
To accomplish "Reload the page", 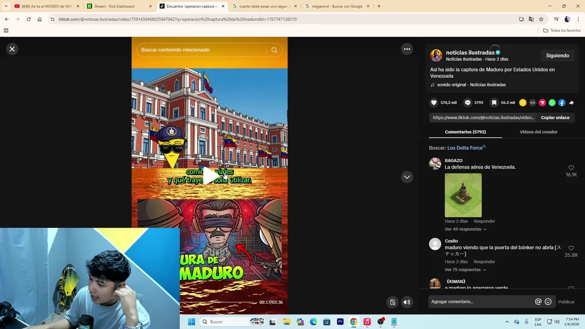I will coord(28,19).
